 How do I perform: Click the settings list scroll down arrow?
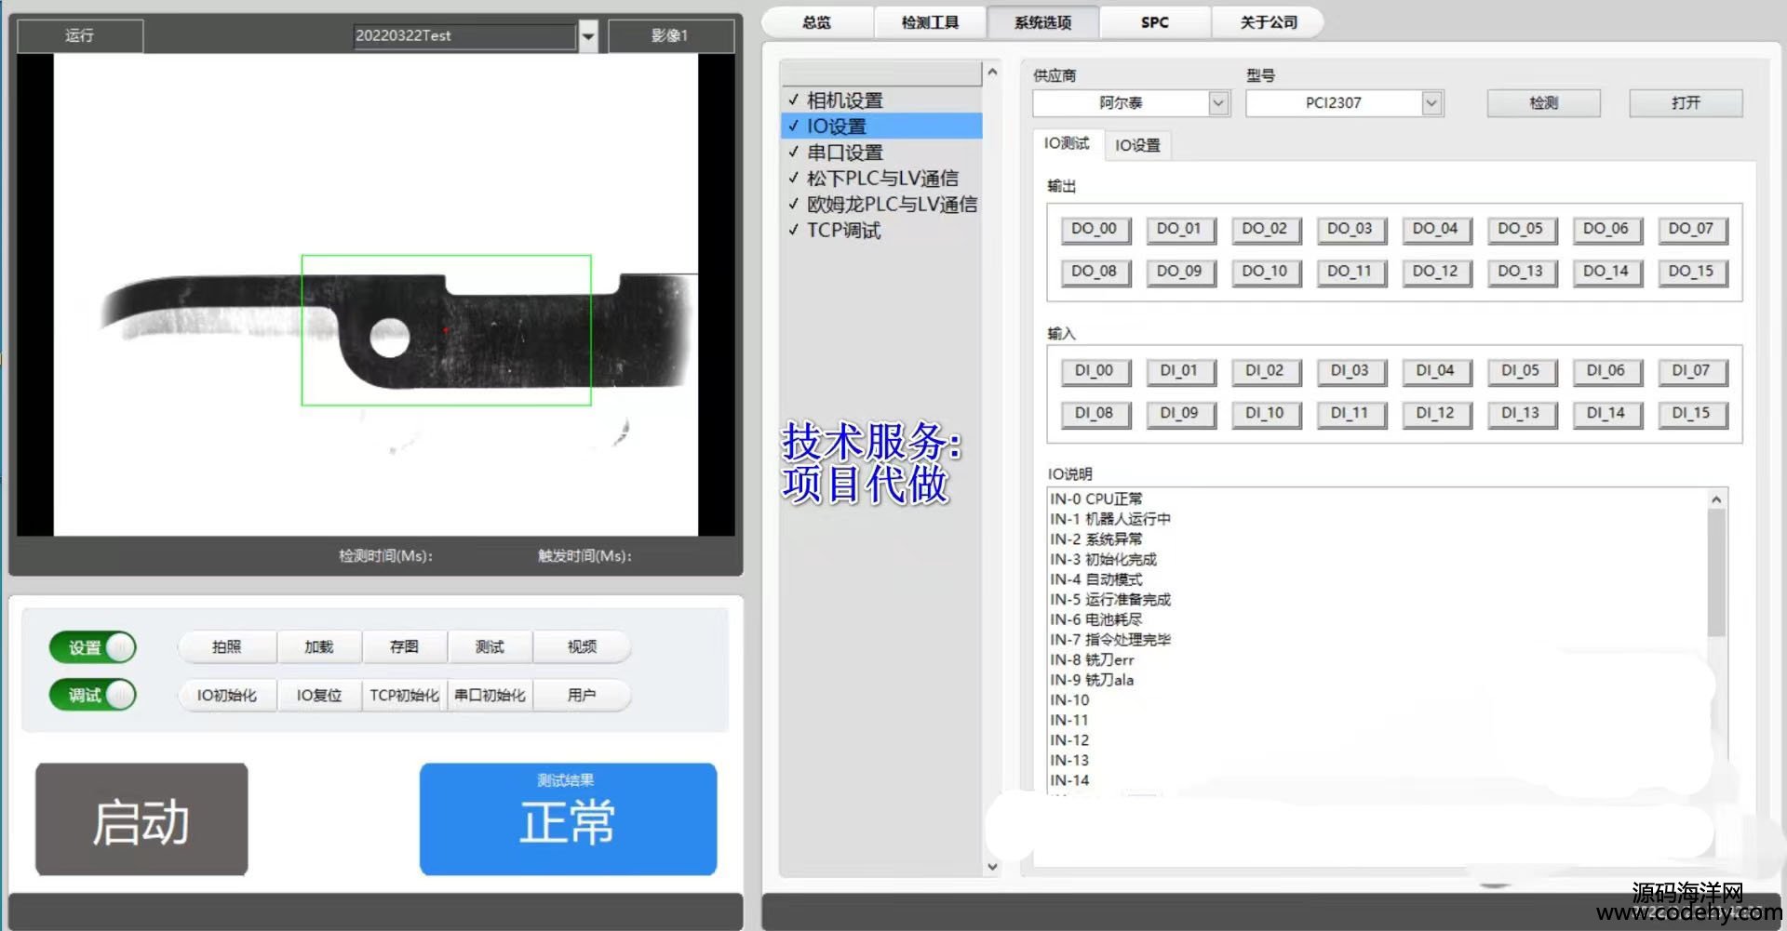point(992,867)
